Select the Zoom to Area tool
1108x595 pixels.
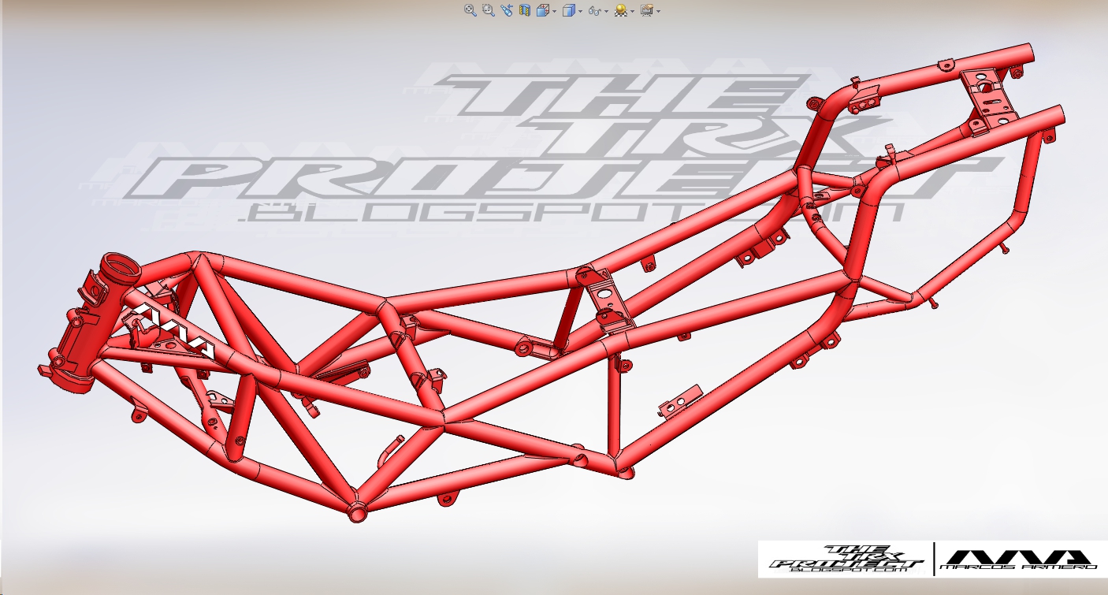point(489,10)
